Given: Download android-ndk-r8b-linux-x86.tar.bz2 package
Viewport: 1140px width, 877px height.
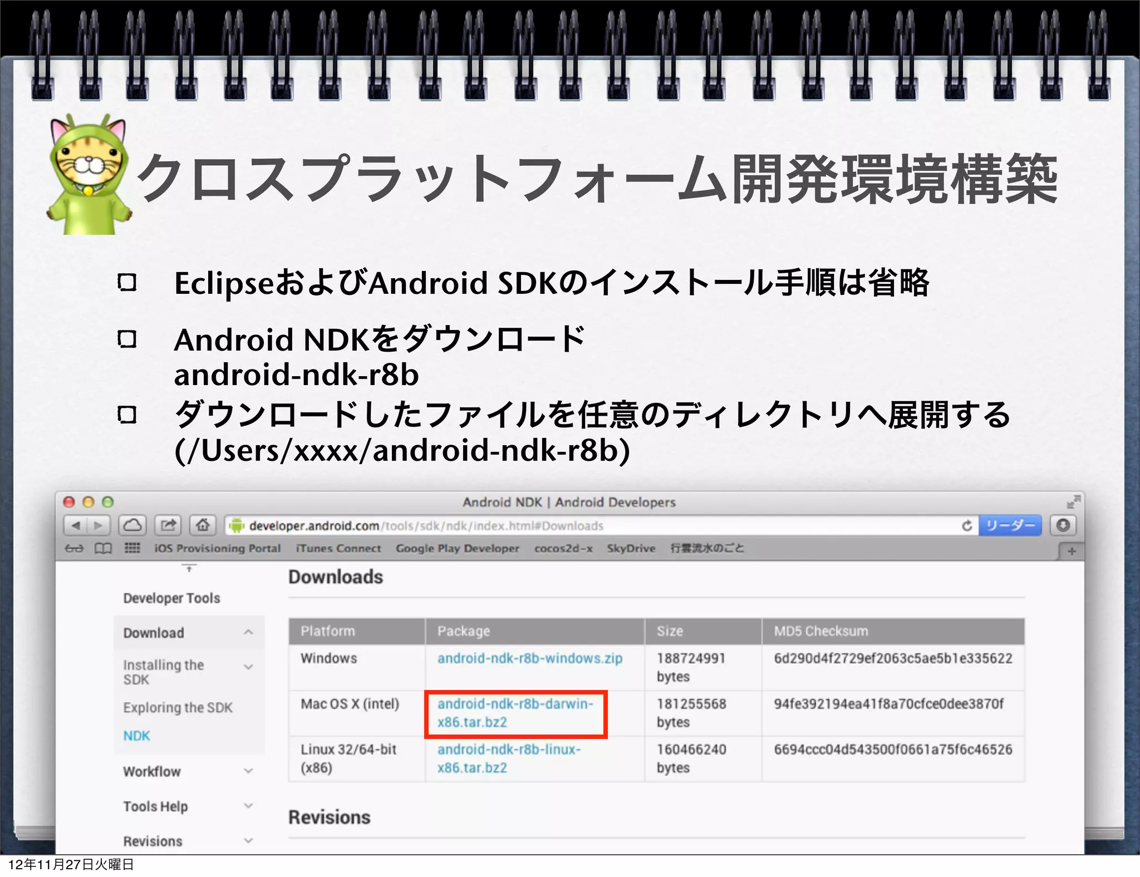Looking at the screenshot, I should point(509,758).
